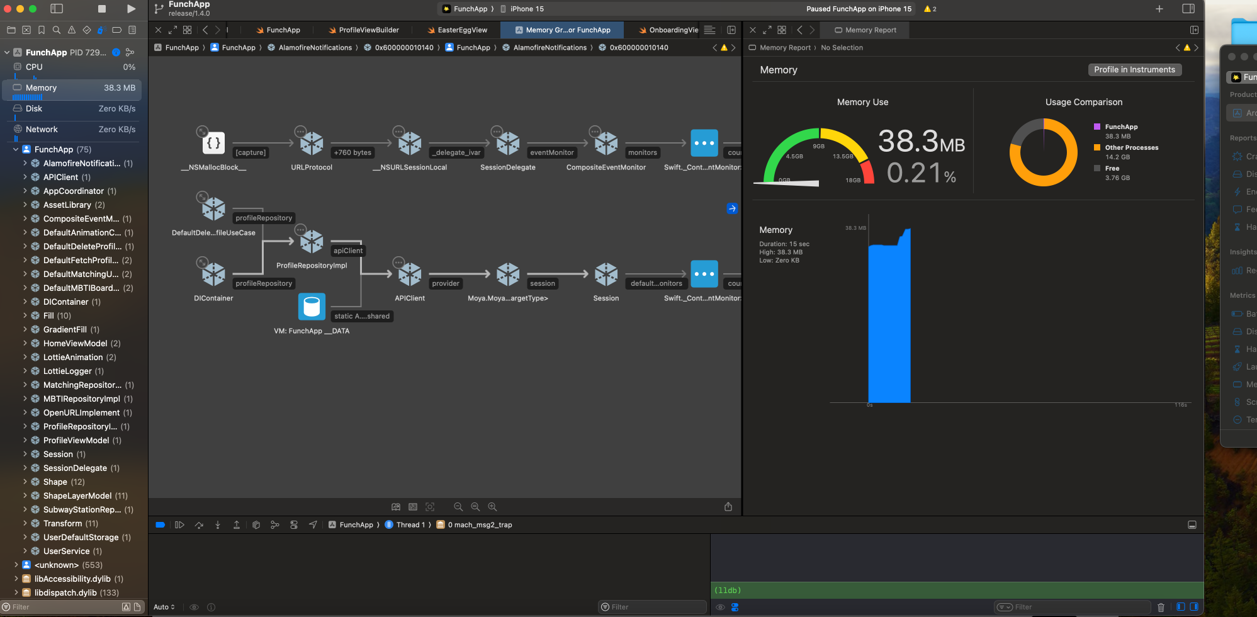The image size is (1257, 617).
Task: Open the Find navigator magnifier icon
Action: pyautogui.click(x=57, y=30)
